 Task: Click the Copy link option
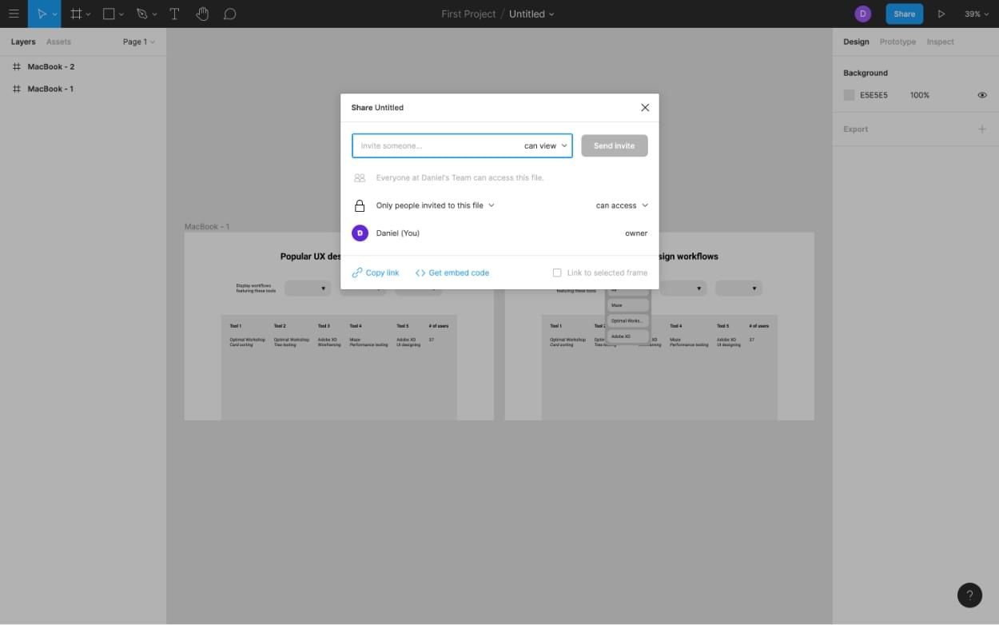(376, 273)
